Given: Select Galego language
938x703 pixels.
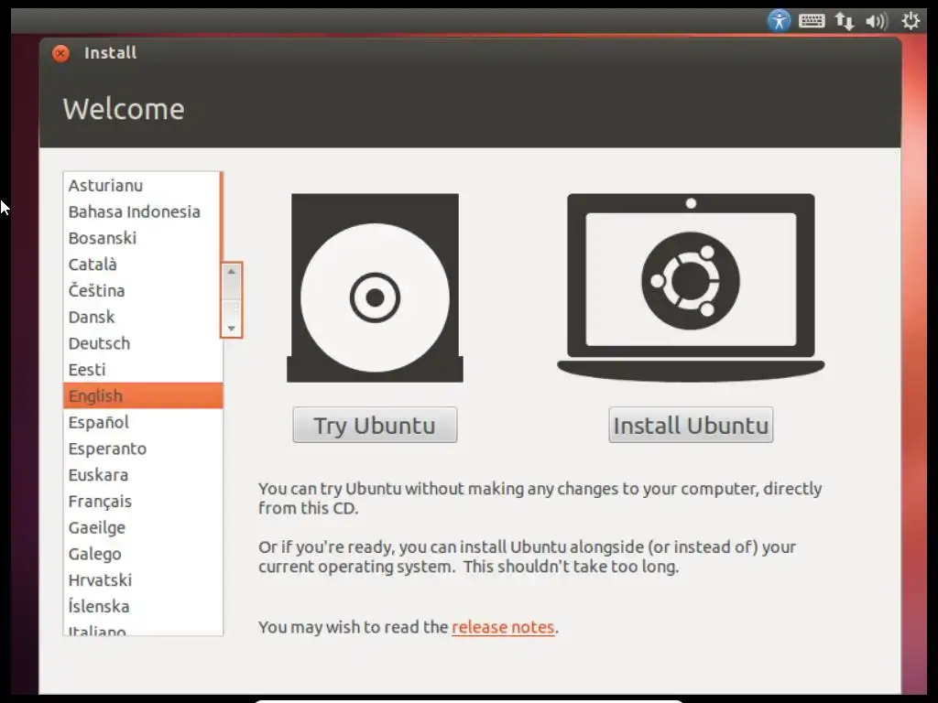Looking at the screenshot, I should coord(143,554).
